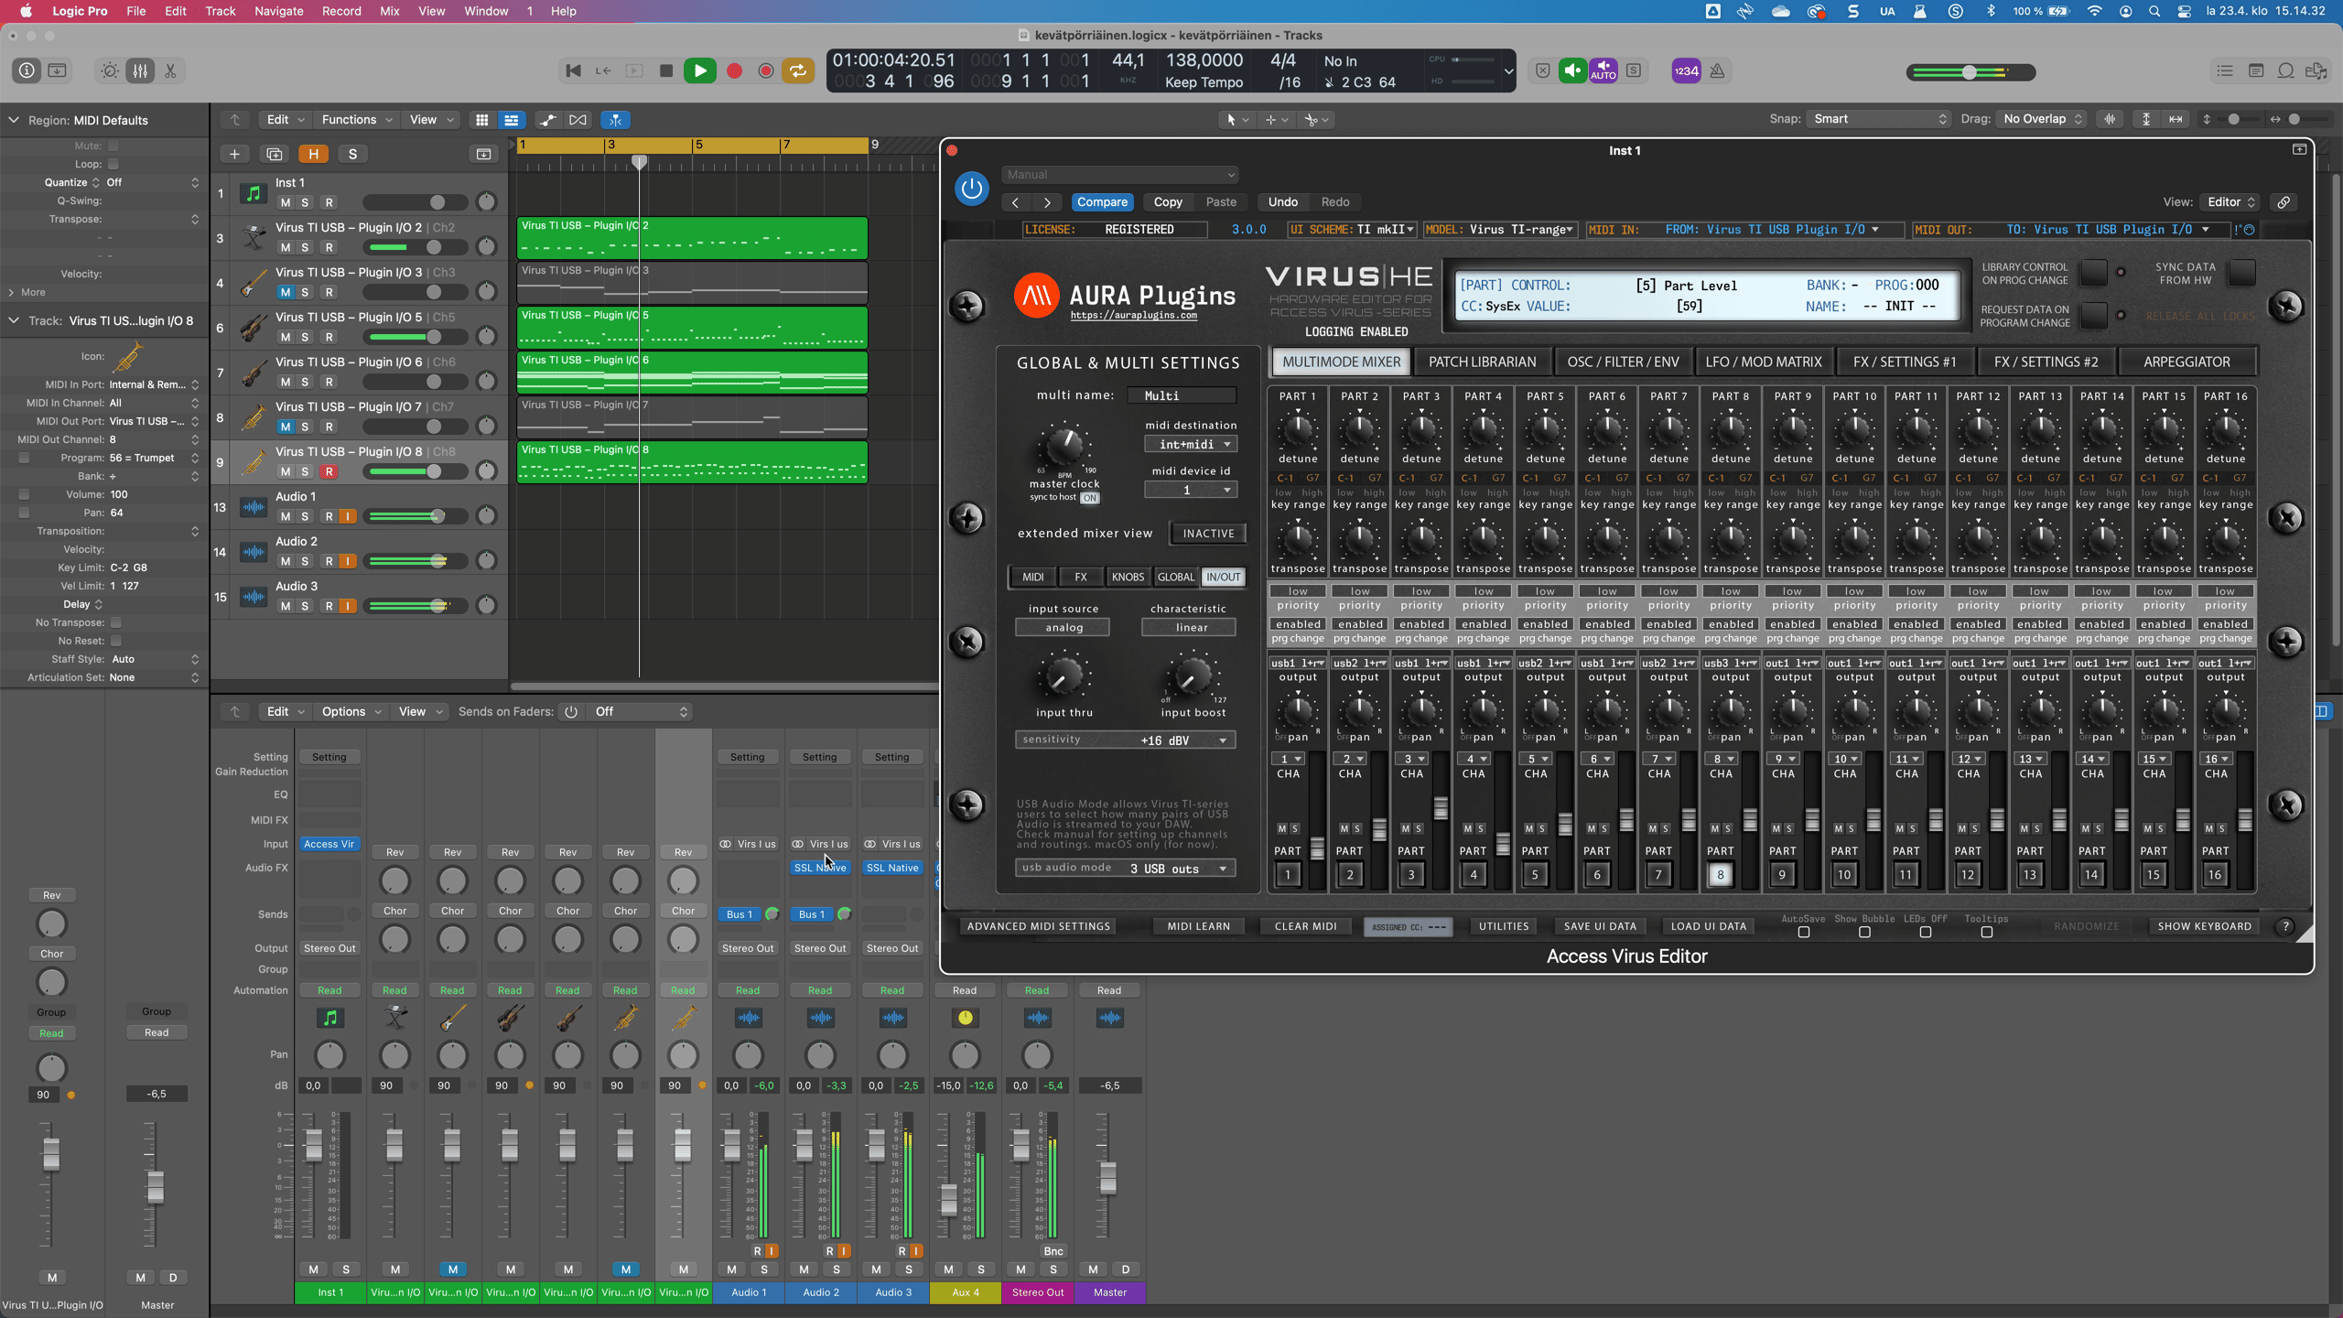The width and height of the screenshot is (2343, 1318).
Task: Click the MIDI LEARN button
Action: [x=1198, y=926]
